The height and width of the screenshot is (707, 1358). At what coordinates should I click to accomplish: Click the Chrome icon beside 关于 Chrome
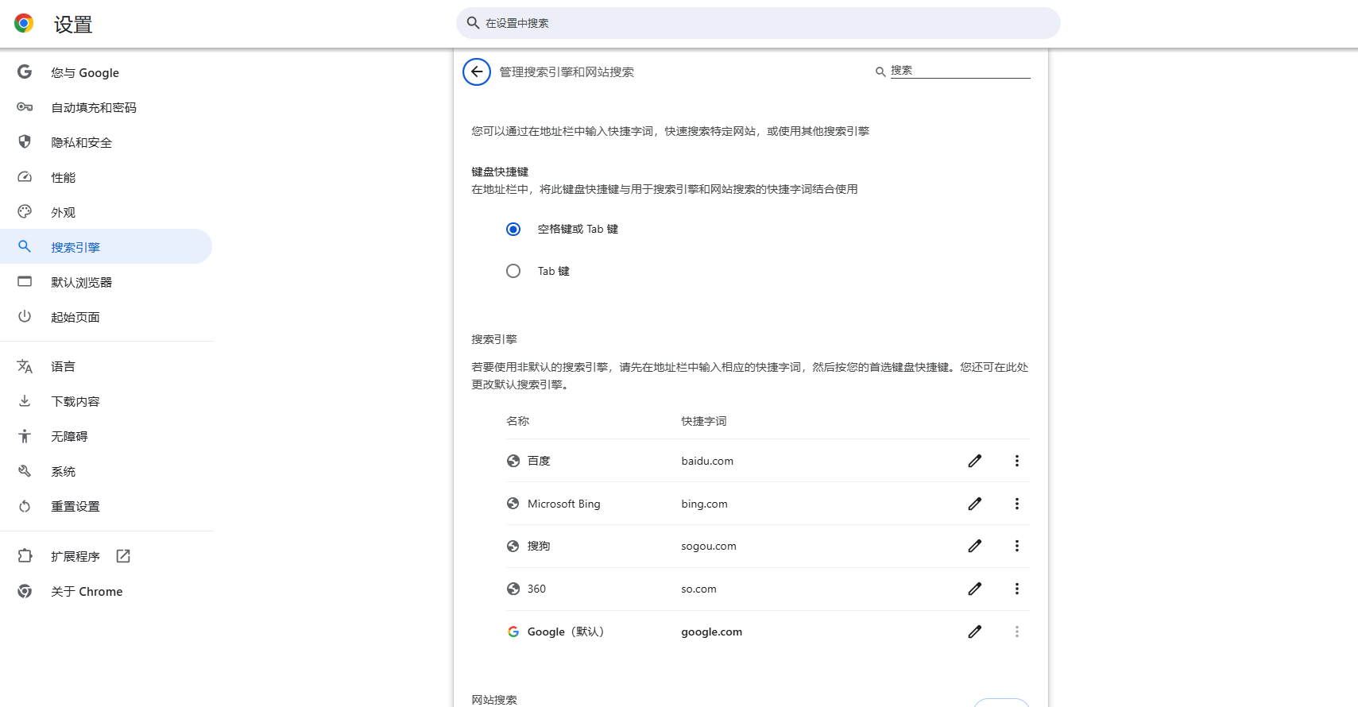pos(25,591)
